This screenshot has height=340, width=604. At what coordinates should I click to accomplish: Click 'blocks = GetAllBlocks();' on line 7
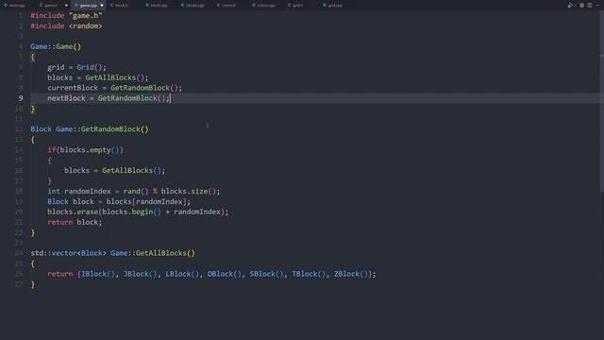[98, 77]
